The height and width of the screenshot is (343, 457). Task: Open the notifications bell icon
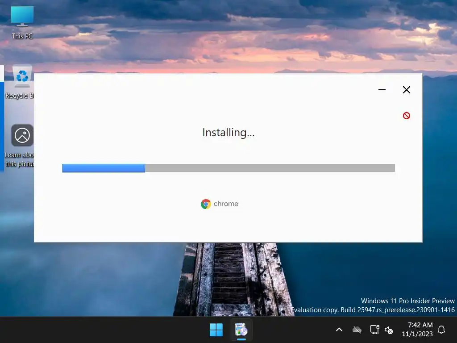(x=441, y=330)
